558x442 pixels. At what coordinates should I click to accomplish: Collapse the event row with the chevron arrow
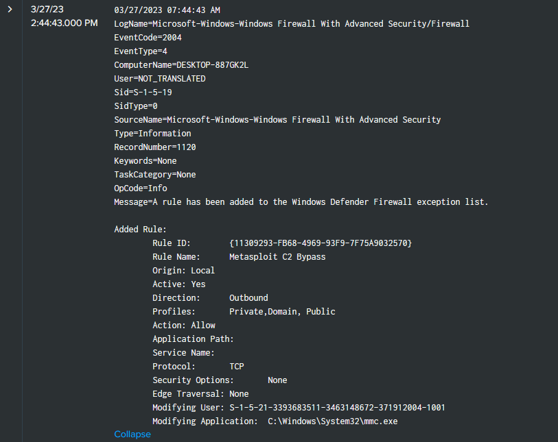pos(10,10)
